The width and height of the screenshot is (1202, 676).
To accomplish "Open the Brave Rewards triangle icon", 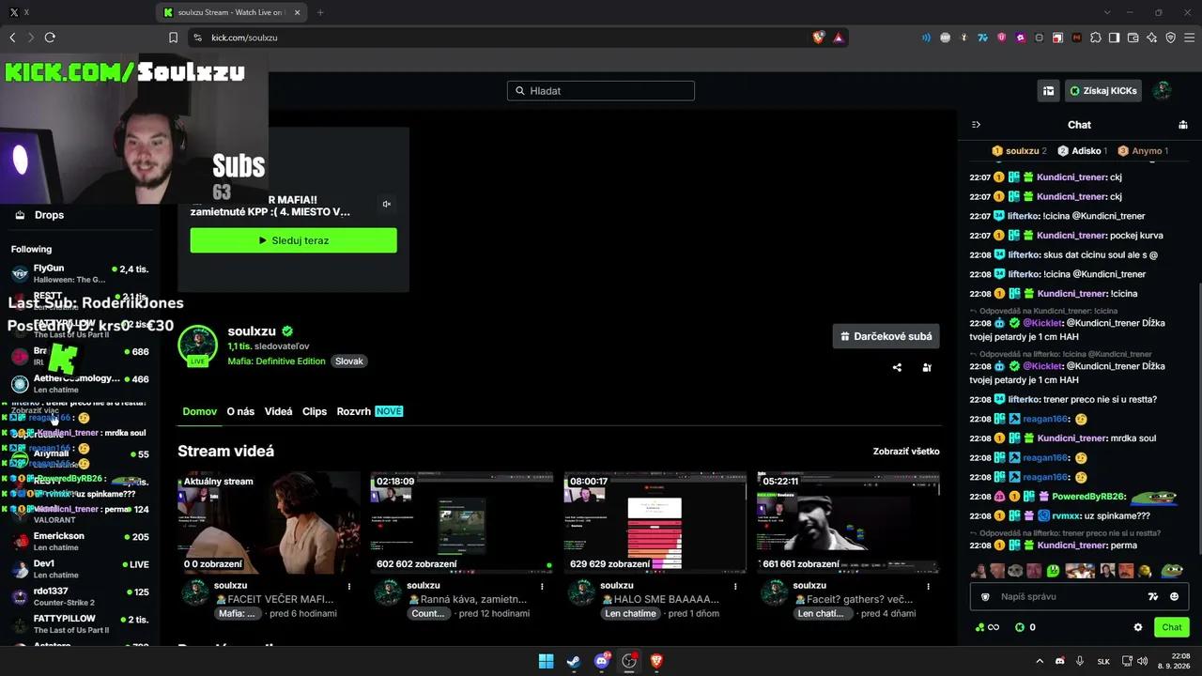I will tap(839, 38).
